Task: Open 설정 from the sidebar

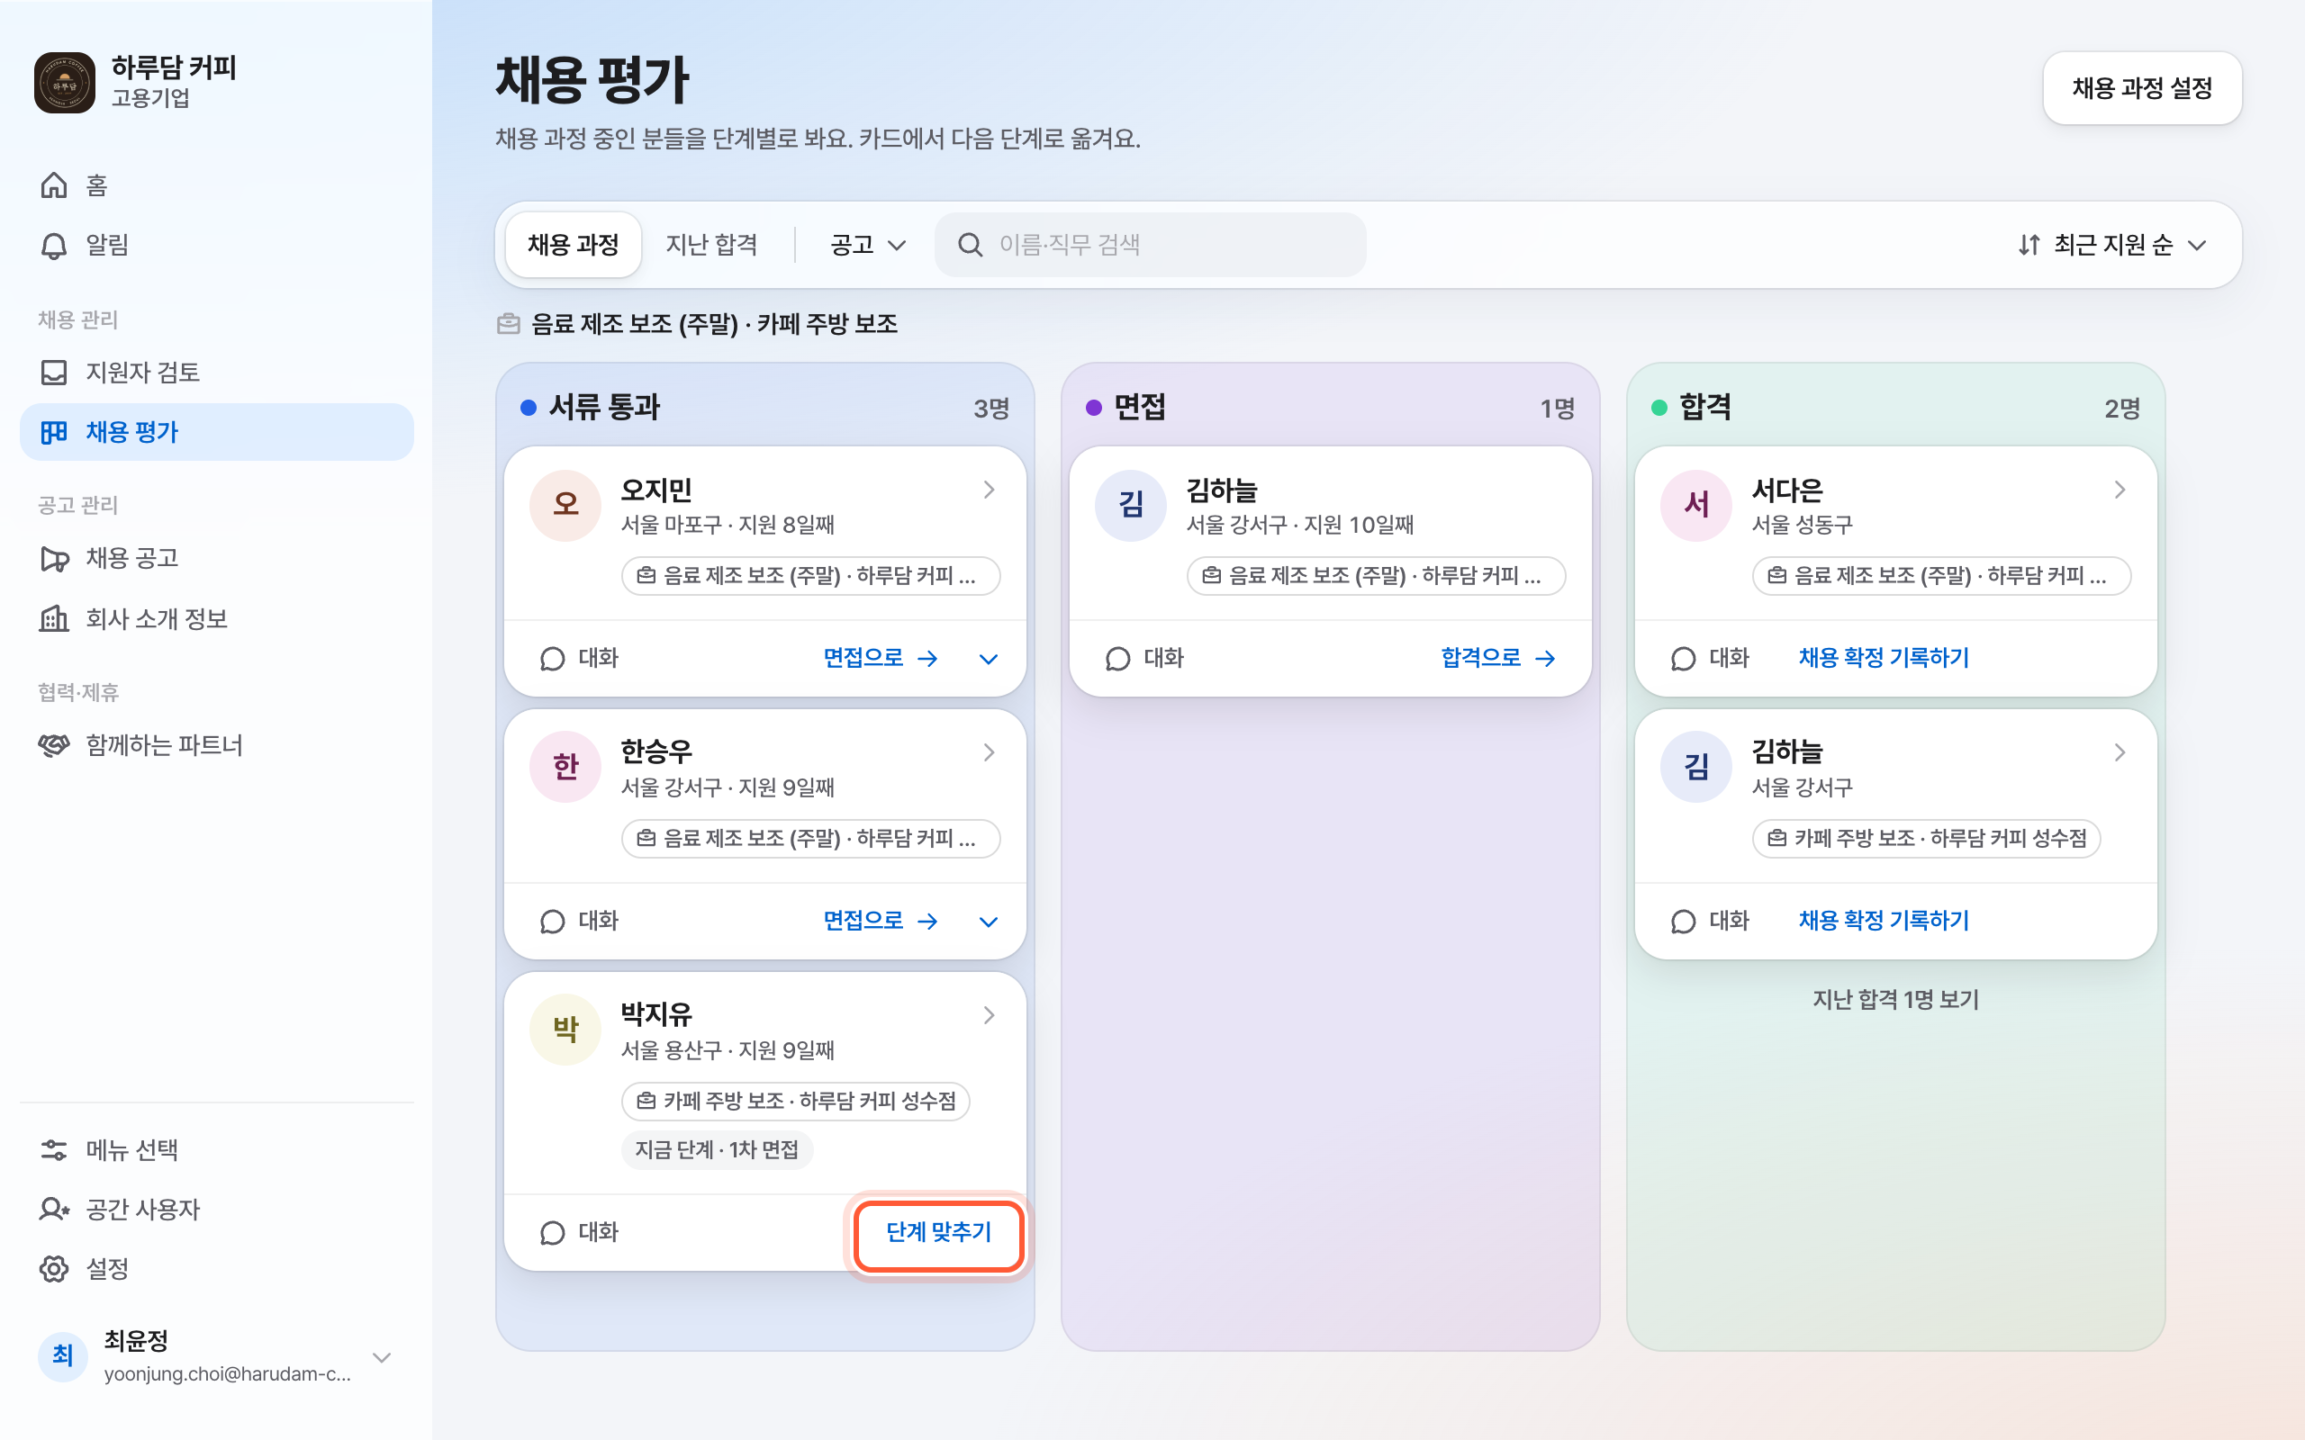Action: 216,1269
